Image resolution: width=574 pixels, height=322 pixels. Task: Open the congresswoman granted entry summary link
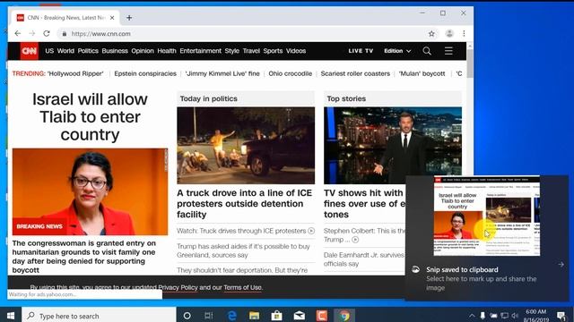tap(83, 257)
